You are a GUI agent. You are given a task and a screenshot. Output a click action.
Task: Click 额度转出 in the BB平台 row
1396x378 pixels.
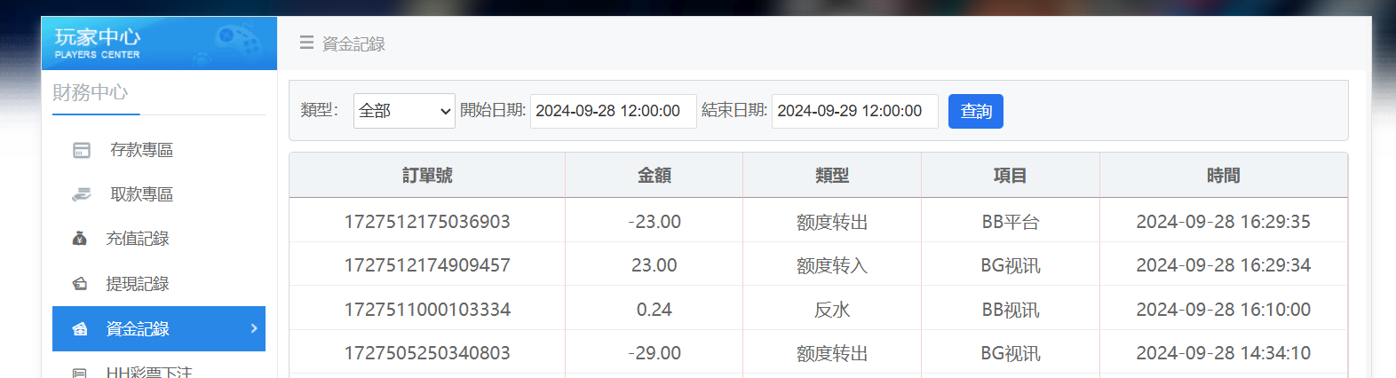click(832, 222)
